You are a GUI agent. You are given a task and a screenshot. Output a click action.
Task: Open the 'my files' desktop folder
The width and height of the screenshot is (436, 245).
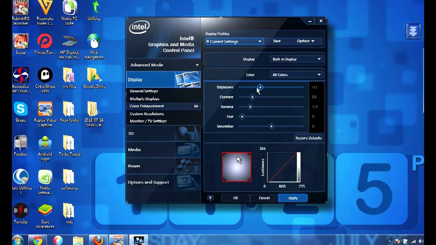tap(69, 78)
